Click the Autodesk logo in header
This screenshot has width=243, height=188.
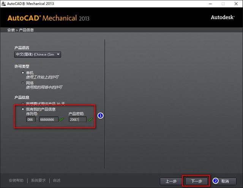[222, 17]
